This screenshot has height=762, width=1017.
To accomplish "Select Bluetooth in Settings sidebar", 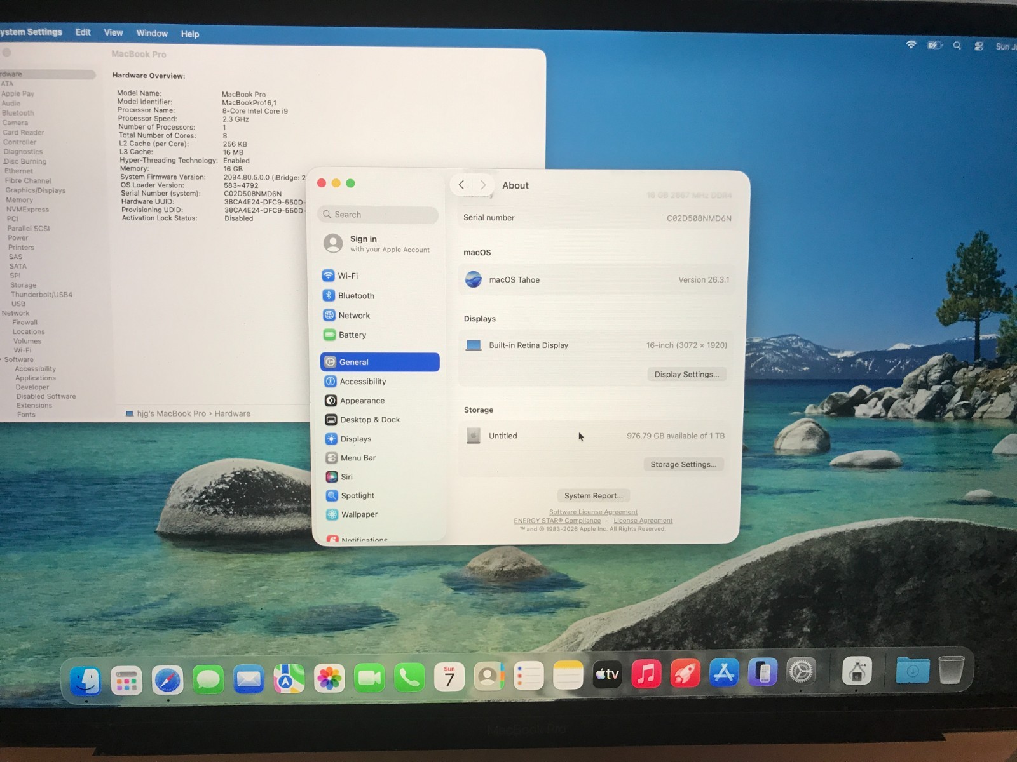I will click(x=379, y=296).
